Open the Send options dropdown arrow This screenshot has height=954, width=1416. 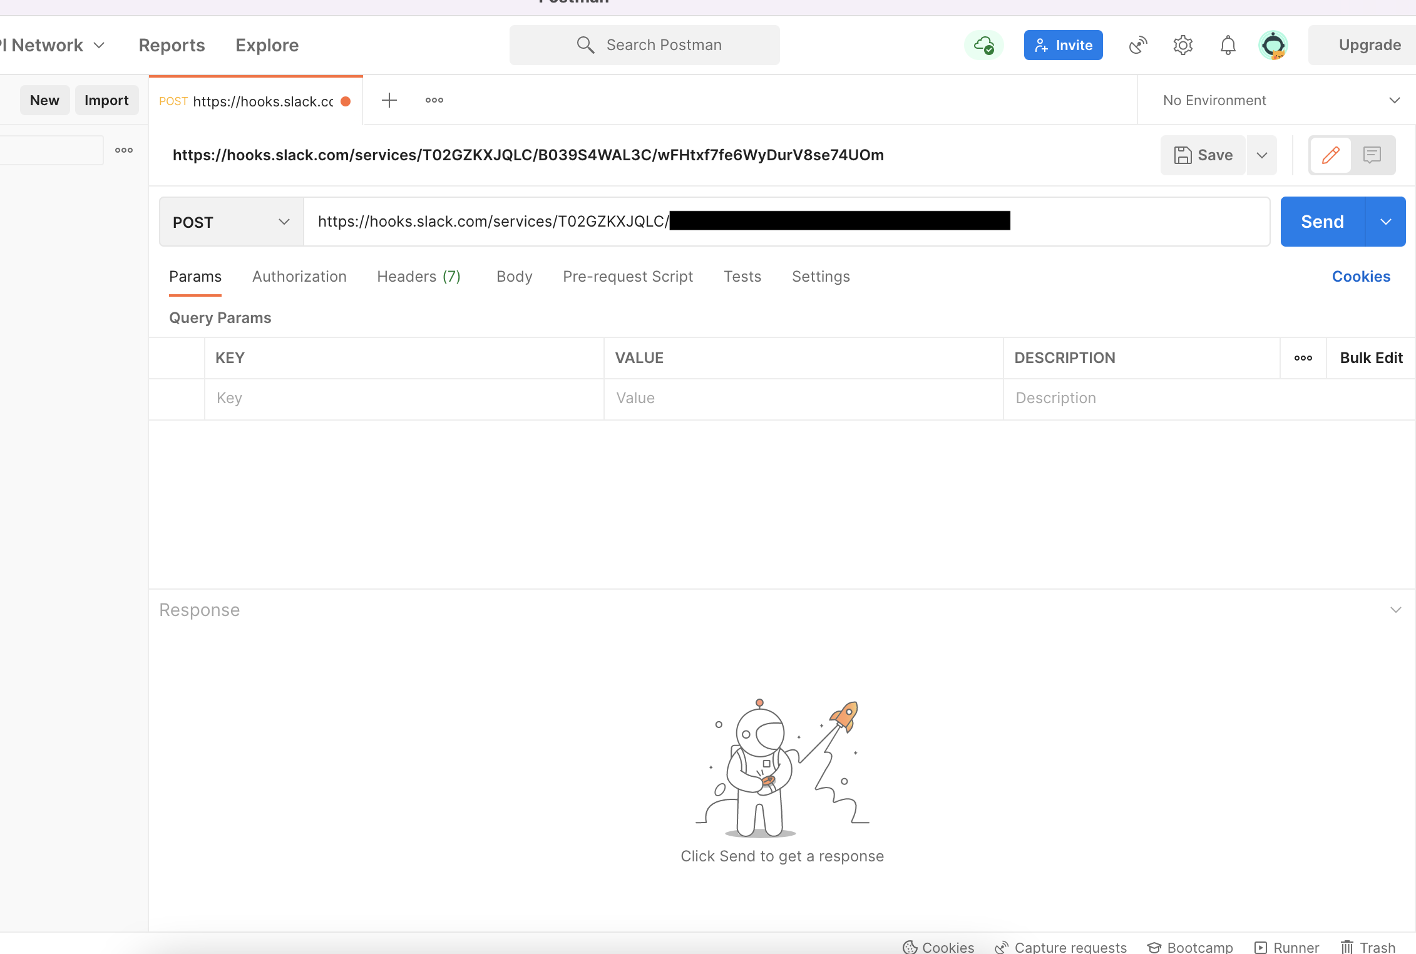coord(1386,222)
